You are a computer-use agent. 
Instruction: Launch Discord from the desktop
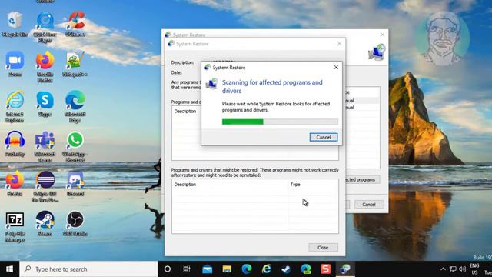[75, 184]
